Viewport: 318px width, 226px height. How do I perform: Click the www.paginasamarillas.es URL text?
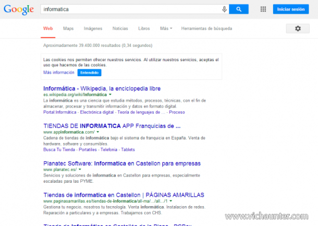[105, 201]
